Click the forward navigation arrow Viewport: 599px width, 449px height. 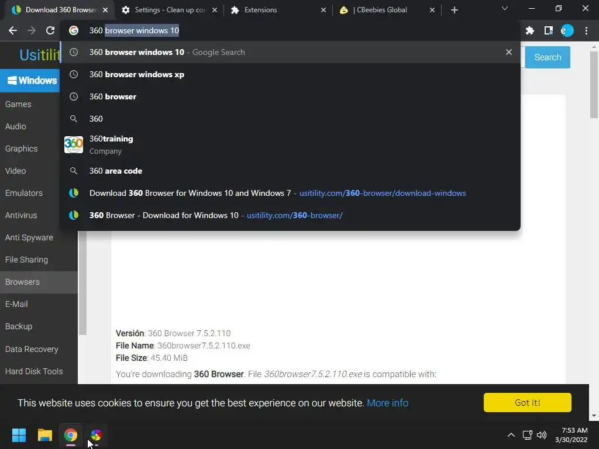click(x=32, y=30)
